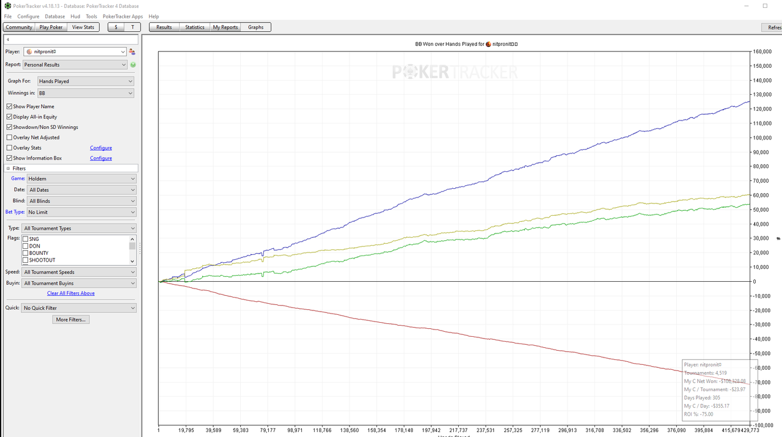Go to the Statistics tab
782x437 pixels.
point(195,27)
